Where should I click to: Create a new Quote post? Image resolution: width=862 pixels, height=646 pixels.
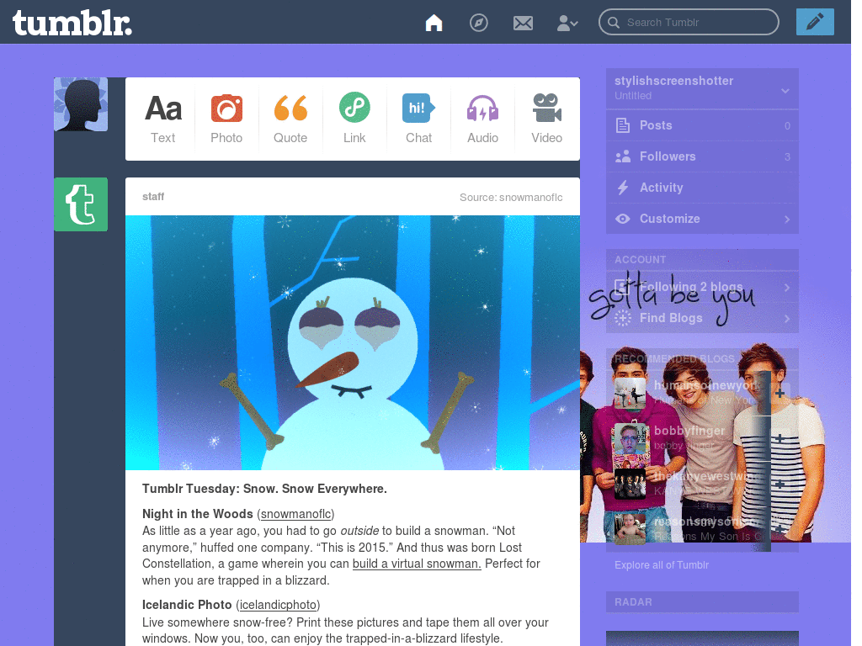[x=290, y=119]
